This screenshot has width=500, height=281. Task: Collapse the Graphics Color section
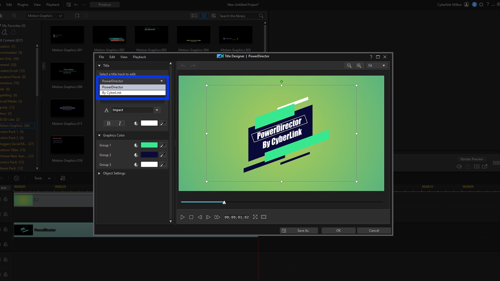[99, 136]
